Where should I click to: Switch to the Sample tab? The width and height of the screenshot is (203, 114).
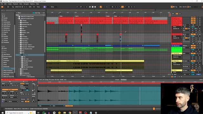[x=117, y=80]
